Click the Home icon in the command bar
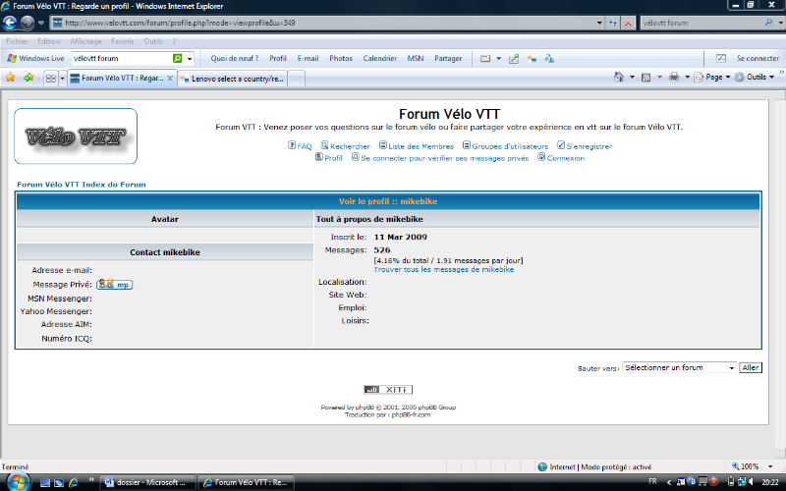Screen dimensions: 786x491 tap(619, 77)
